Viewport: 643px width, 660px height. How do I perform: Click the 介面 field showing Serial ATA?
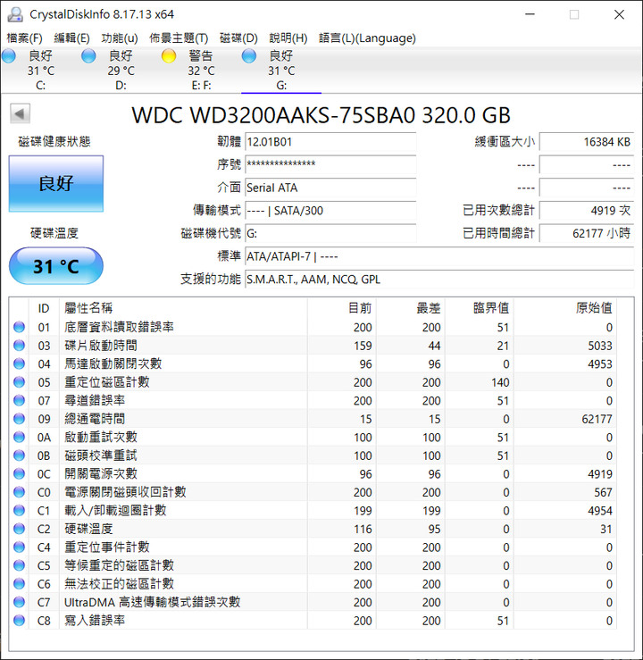330,188
